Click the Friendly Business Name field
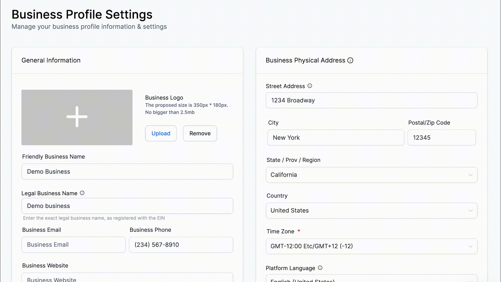 click(127, 172)
